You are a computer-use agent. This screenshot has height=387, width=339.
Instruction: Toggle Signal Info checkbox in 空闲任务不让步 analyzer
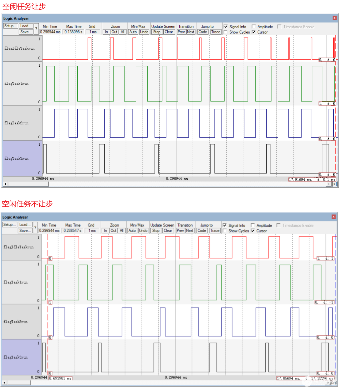[x=225, y=225]
